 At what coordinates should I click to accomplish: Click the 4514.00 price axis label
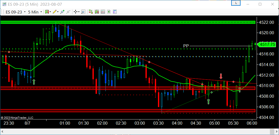(x=267, y=65)
